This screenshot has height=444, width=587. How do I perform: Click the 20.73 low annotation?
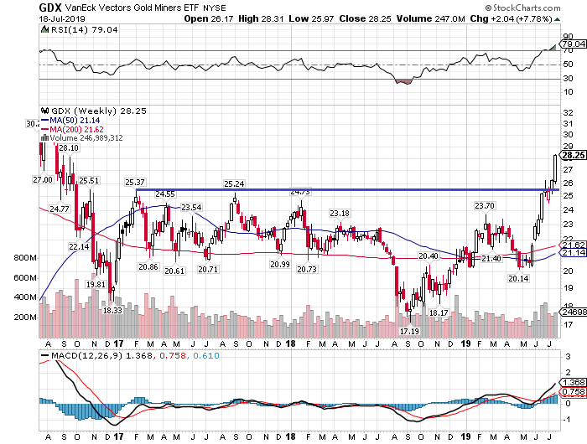307,269
